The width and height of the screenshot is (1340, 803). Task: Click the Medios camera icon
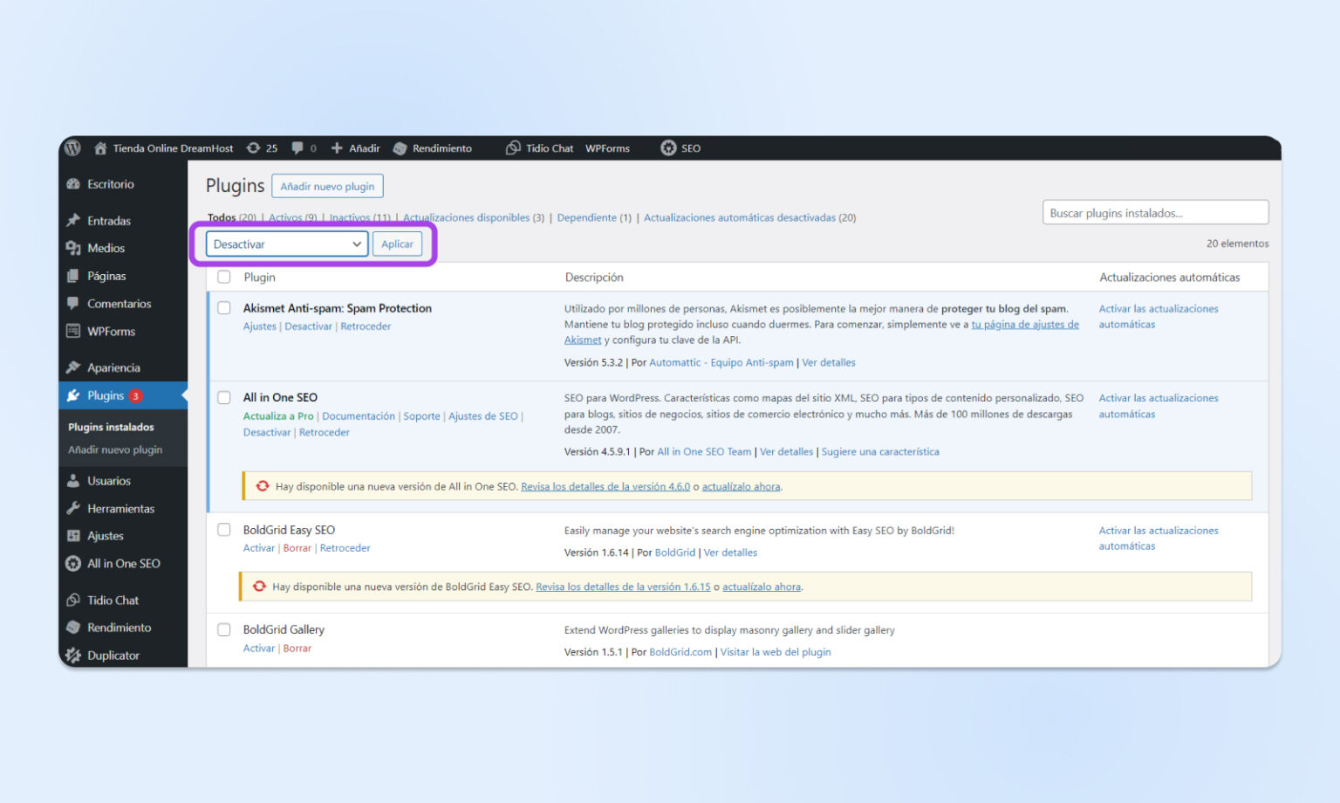pos(74,248)
